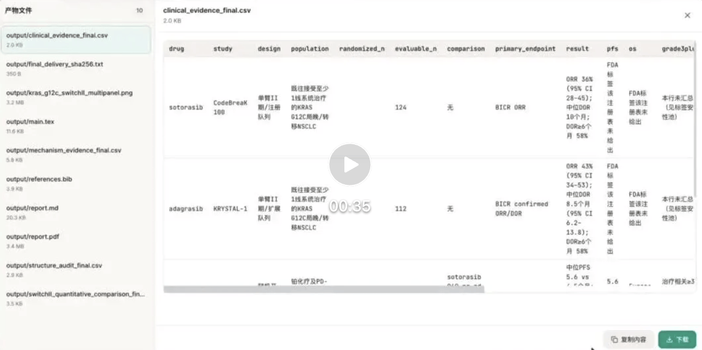Click the primary_endpoint column header
The height and width of the screenshot is (350, 702).
[x=525, y=49]
